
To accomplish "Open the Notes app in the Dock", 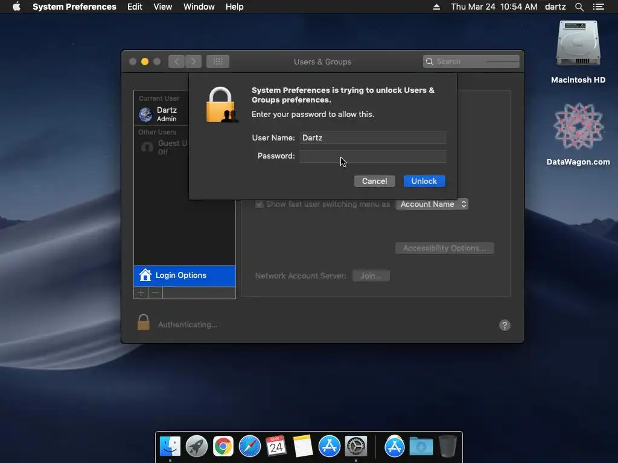I will click(x=303, y=446).
